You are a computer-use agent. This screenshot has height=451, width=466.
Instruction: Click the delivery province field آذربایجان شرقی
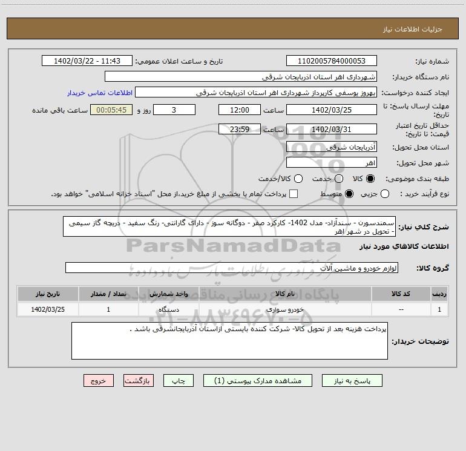[332, 147]
